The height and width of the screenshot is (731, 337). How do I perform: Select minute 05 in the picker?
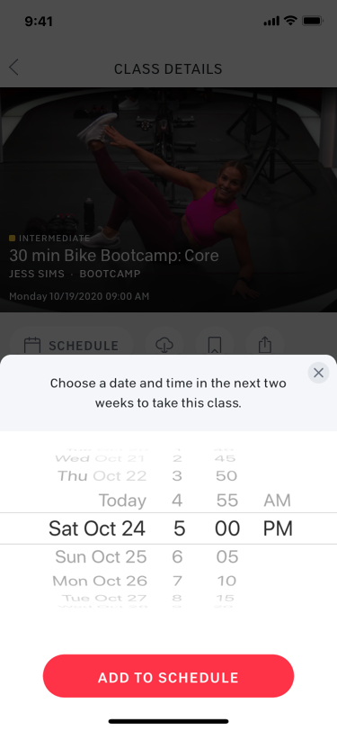pyautogui.click(x=227, y=556)
